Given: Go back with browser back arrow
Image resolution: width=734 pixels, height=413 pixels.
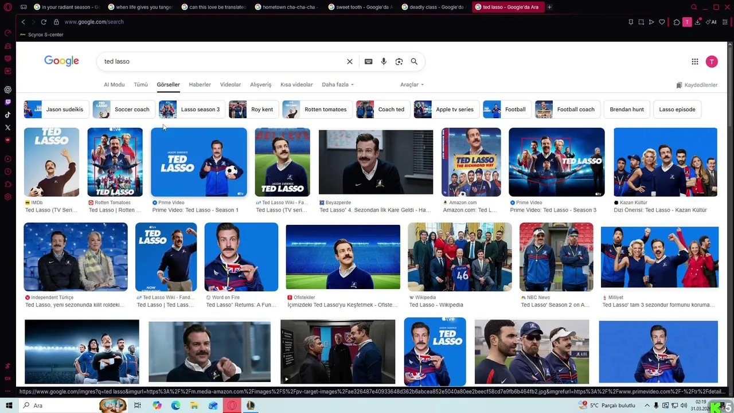Looking at the screenshot, I should coord(23,22).
